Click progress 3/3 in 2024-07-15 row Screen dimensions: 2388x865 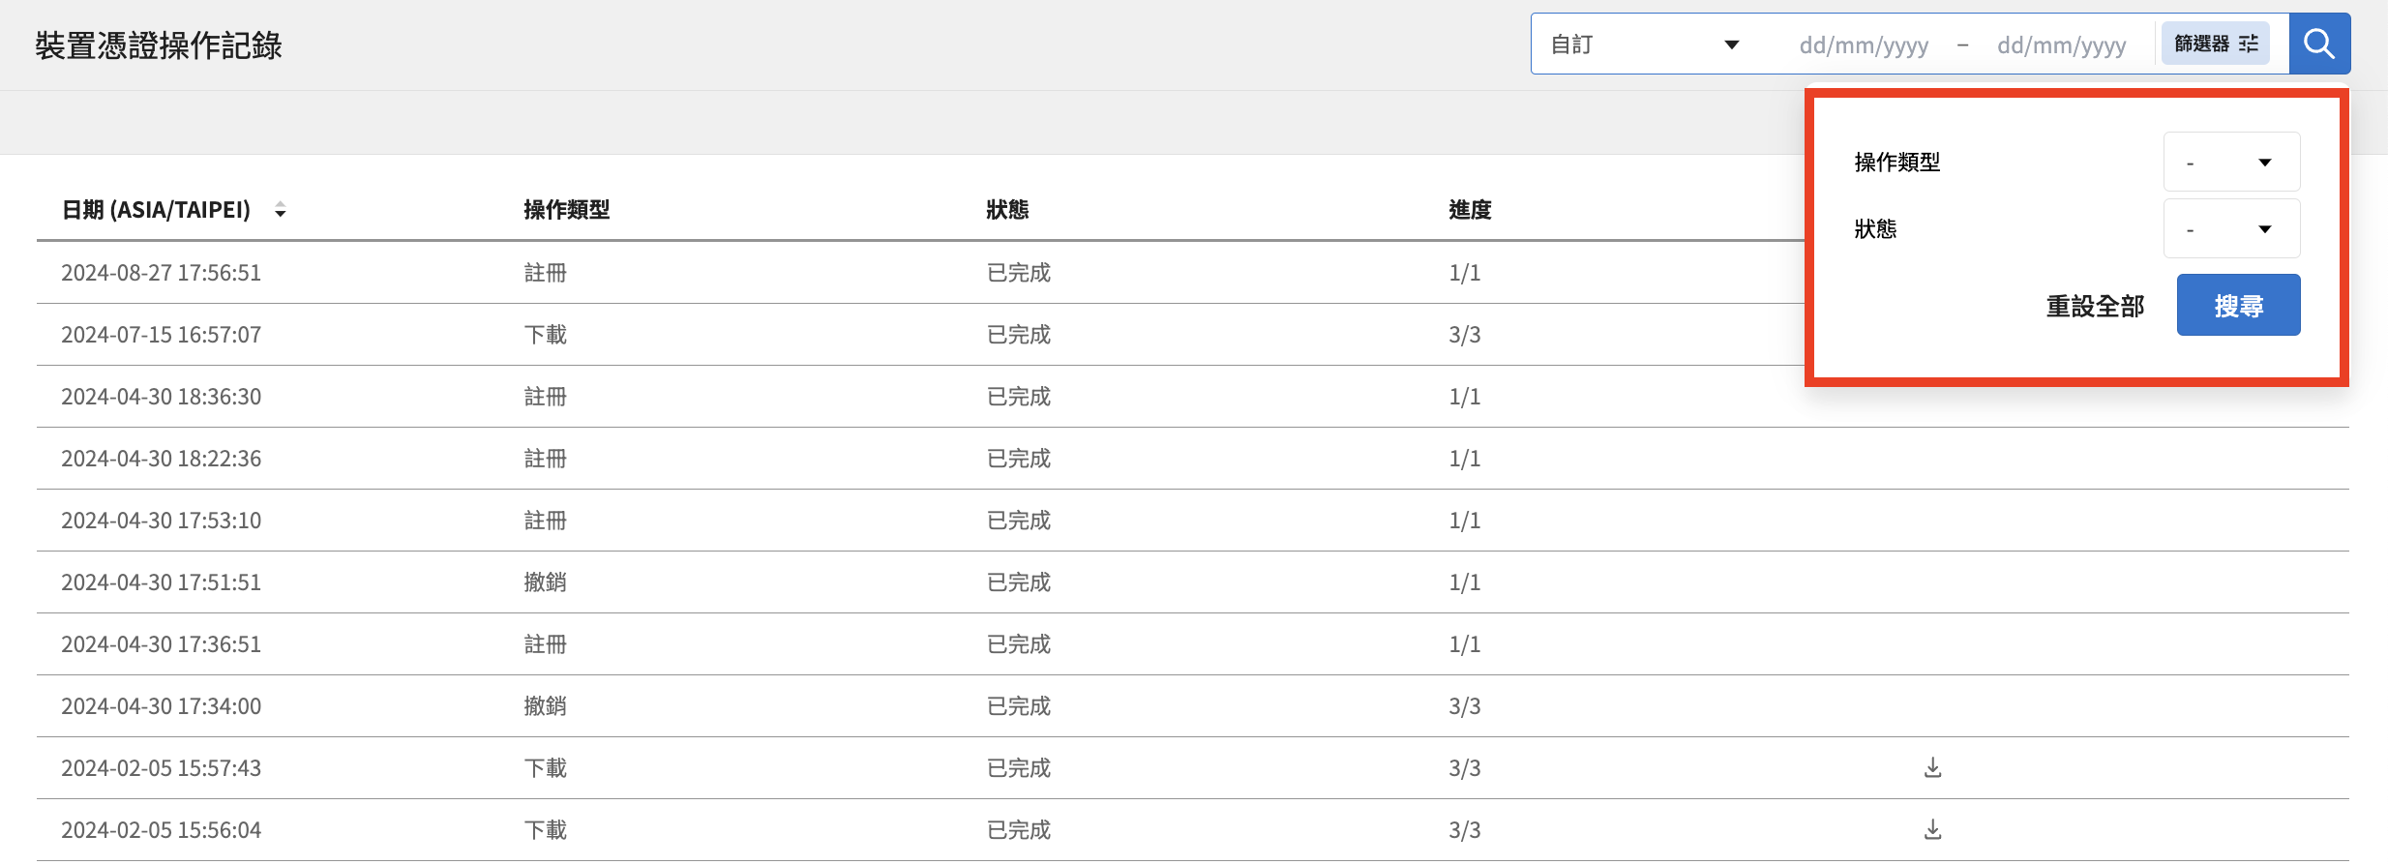pos(1464,335)
